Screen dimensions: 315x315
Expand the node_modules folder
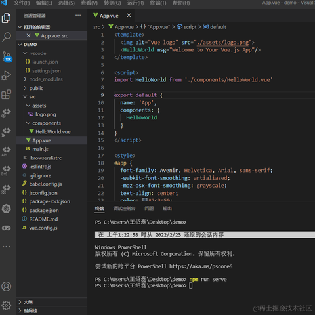(25, 79)
